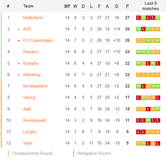Open the Nordsjælland team link
166x160 pixels.
coord(35,86)
